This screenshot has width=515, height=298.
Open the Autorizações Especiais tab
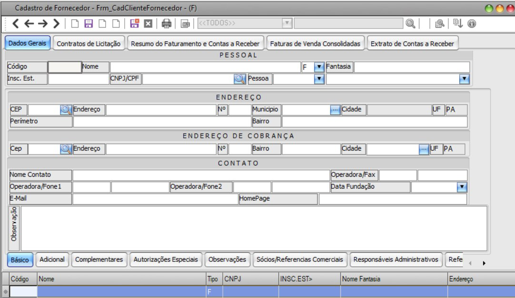tap(166, 260)
